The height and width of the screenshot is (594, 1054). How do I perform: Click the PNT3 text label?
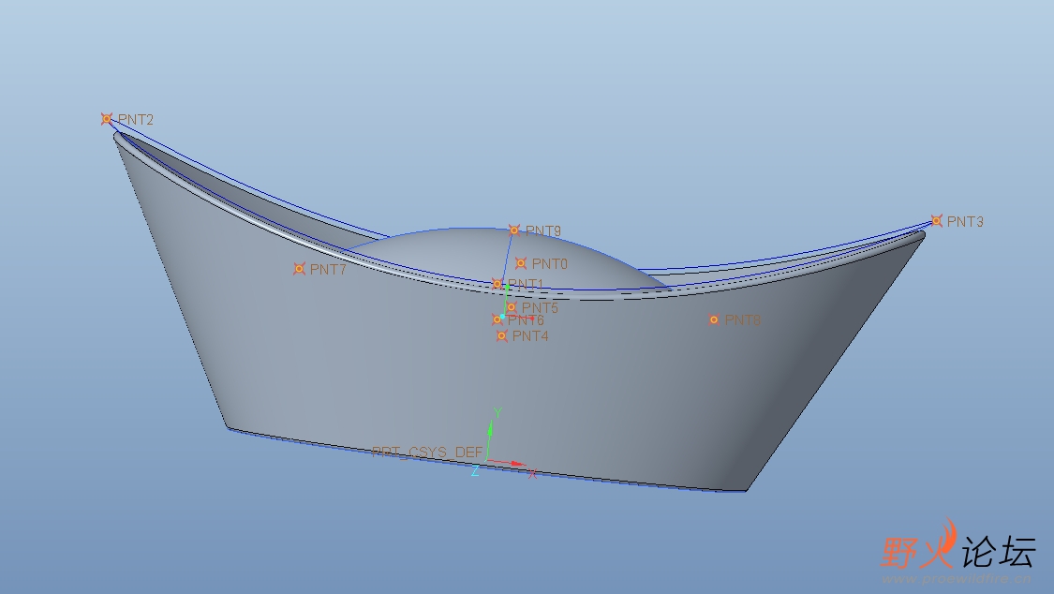coord(965,222)
